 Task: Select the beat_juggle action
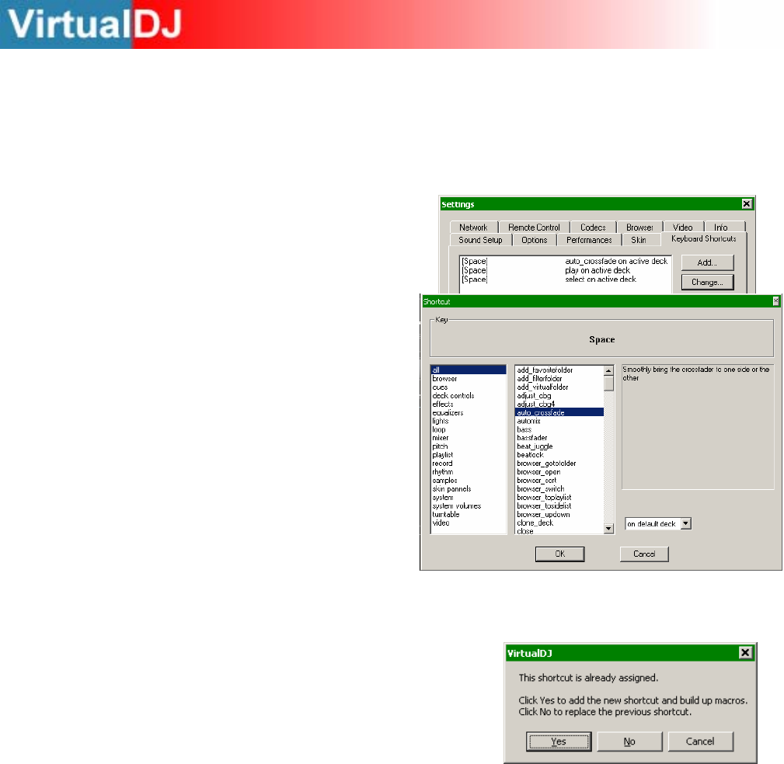pyautogui.click(x=559, y=446)
